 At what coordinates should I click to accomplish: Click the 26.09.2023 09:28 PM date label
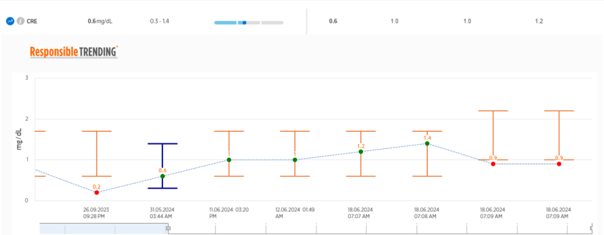(96, 213)
